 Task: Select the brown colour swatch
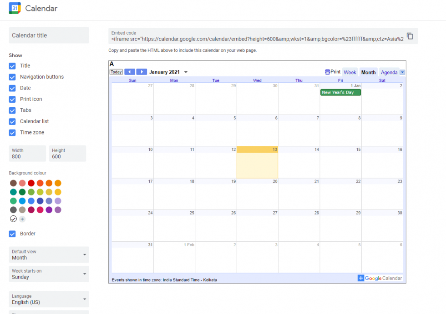point(13,183)
